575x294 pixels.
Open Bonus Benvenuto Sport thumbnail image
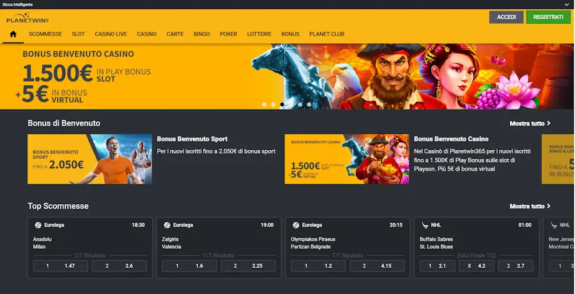click(89, 159)
